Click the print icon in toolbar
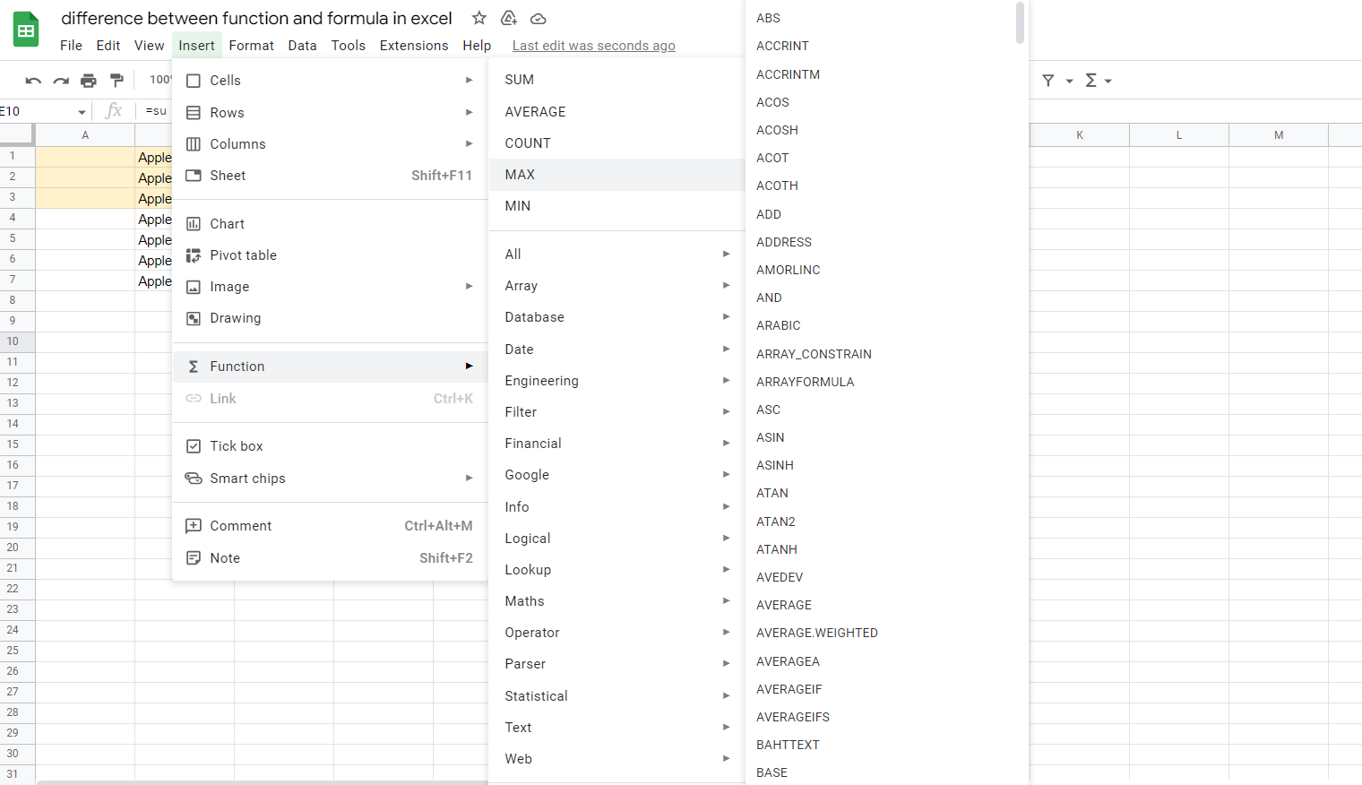Viewport: 1362px width, 785px height. click(x=88, y=81)
